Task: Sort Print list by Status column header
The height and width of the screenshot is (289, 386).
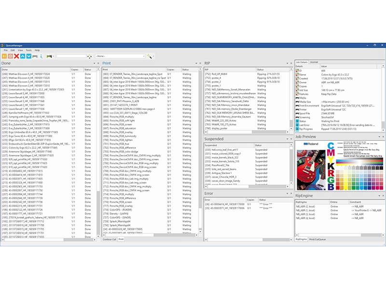Action: click(x=190, y=69)
